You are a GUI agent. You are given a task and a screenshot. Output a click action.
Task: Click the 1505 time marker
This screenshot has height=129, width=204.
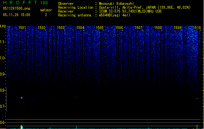(100, 28)
